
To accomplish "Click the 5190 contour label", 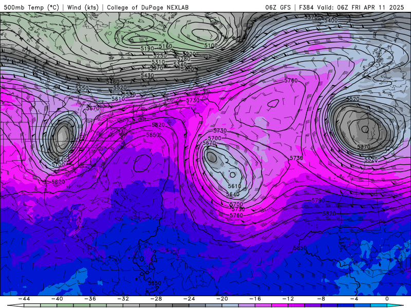I will [x=147, y=48].
